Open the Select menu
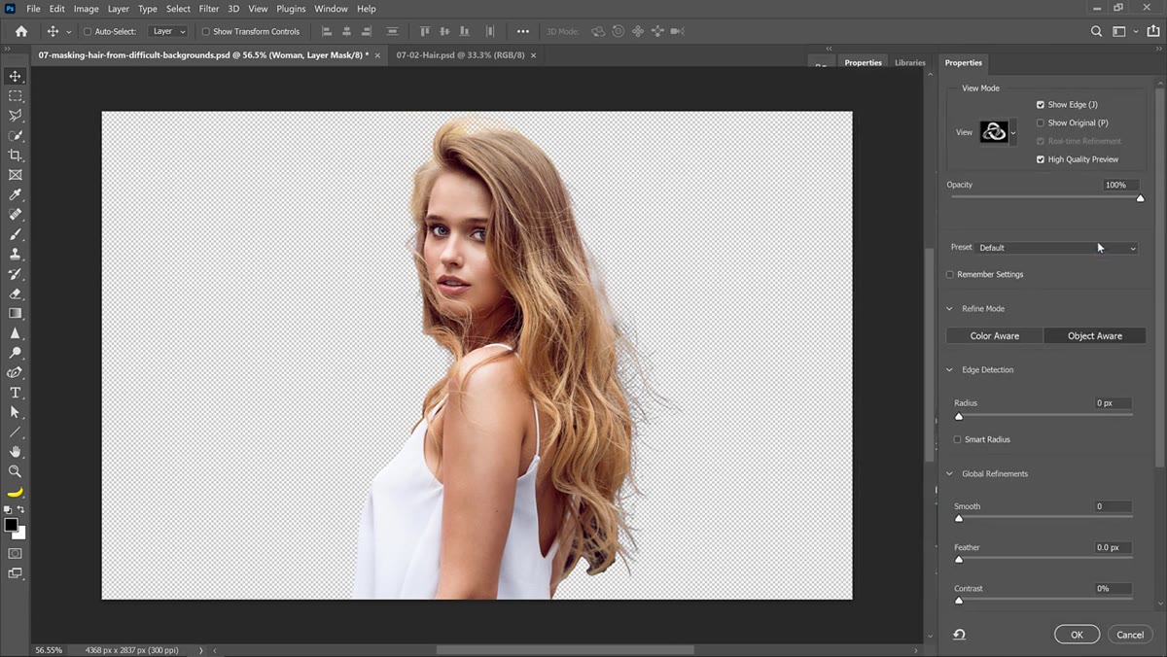This screenshot has height=657, width=1167. click(178, 9)
